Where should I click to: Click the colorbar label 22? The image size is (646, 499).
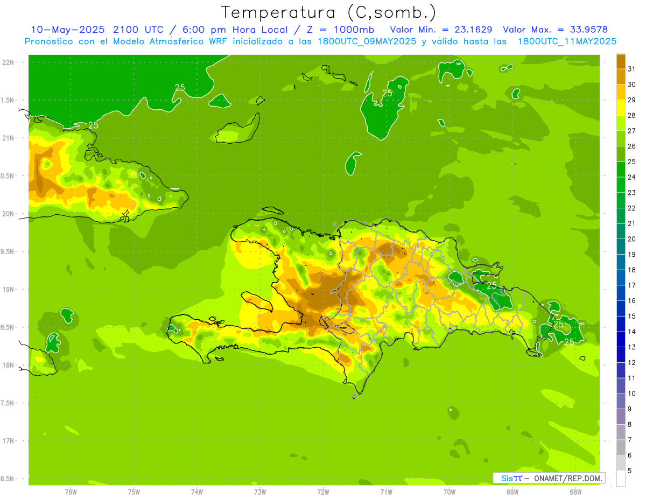click(x=631, y=208)
